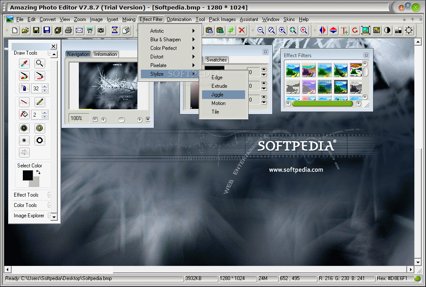Switch to the Information tab
The height and width of the screenshot is (287, 426).
(106, 54)
